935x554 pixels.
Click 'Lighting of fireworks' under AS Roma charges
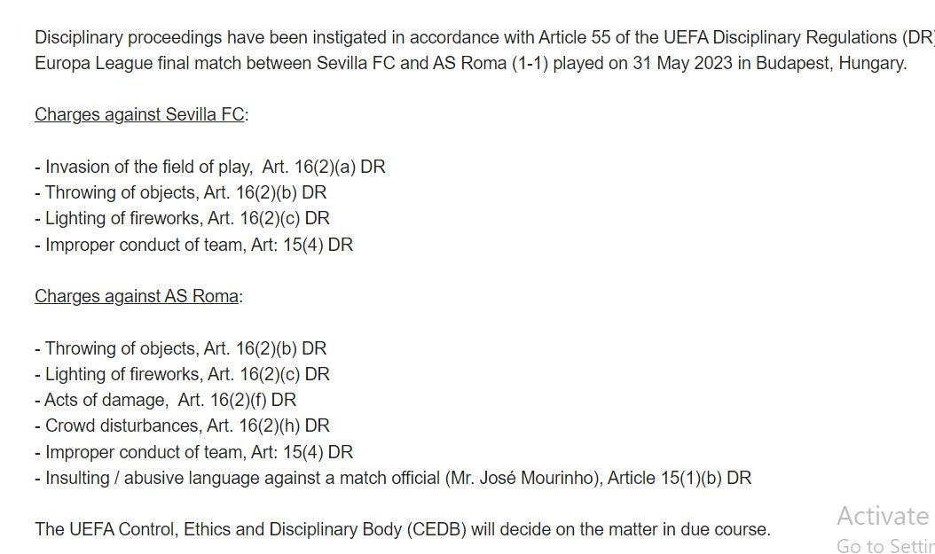click(125, 374)
